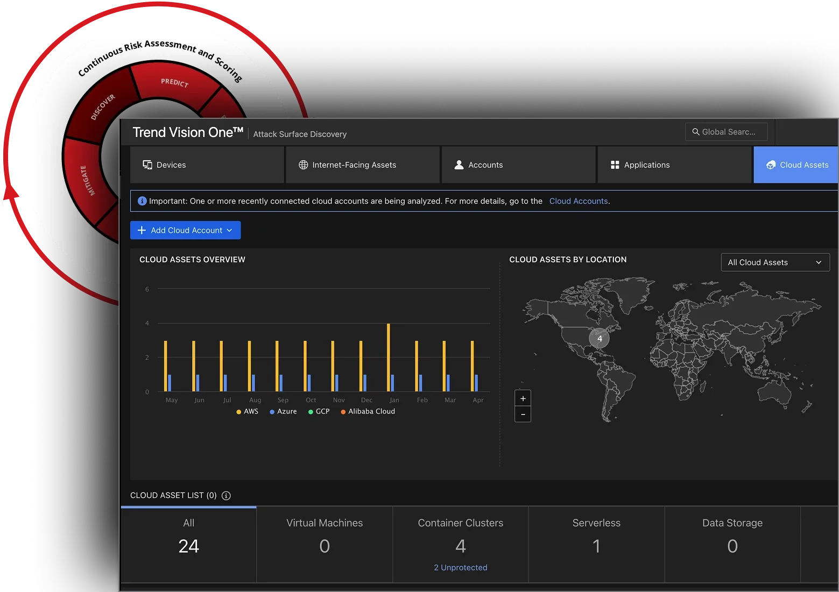Click the Applications grid icon
The width and height of the screenshot is (839, 592).
point(615,165)
